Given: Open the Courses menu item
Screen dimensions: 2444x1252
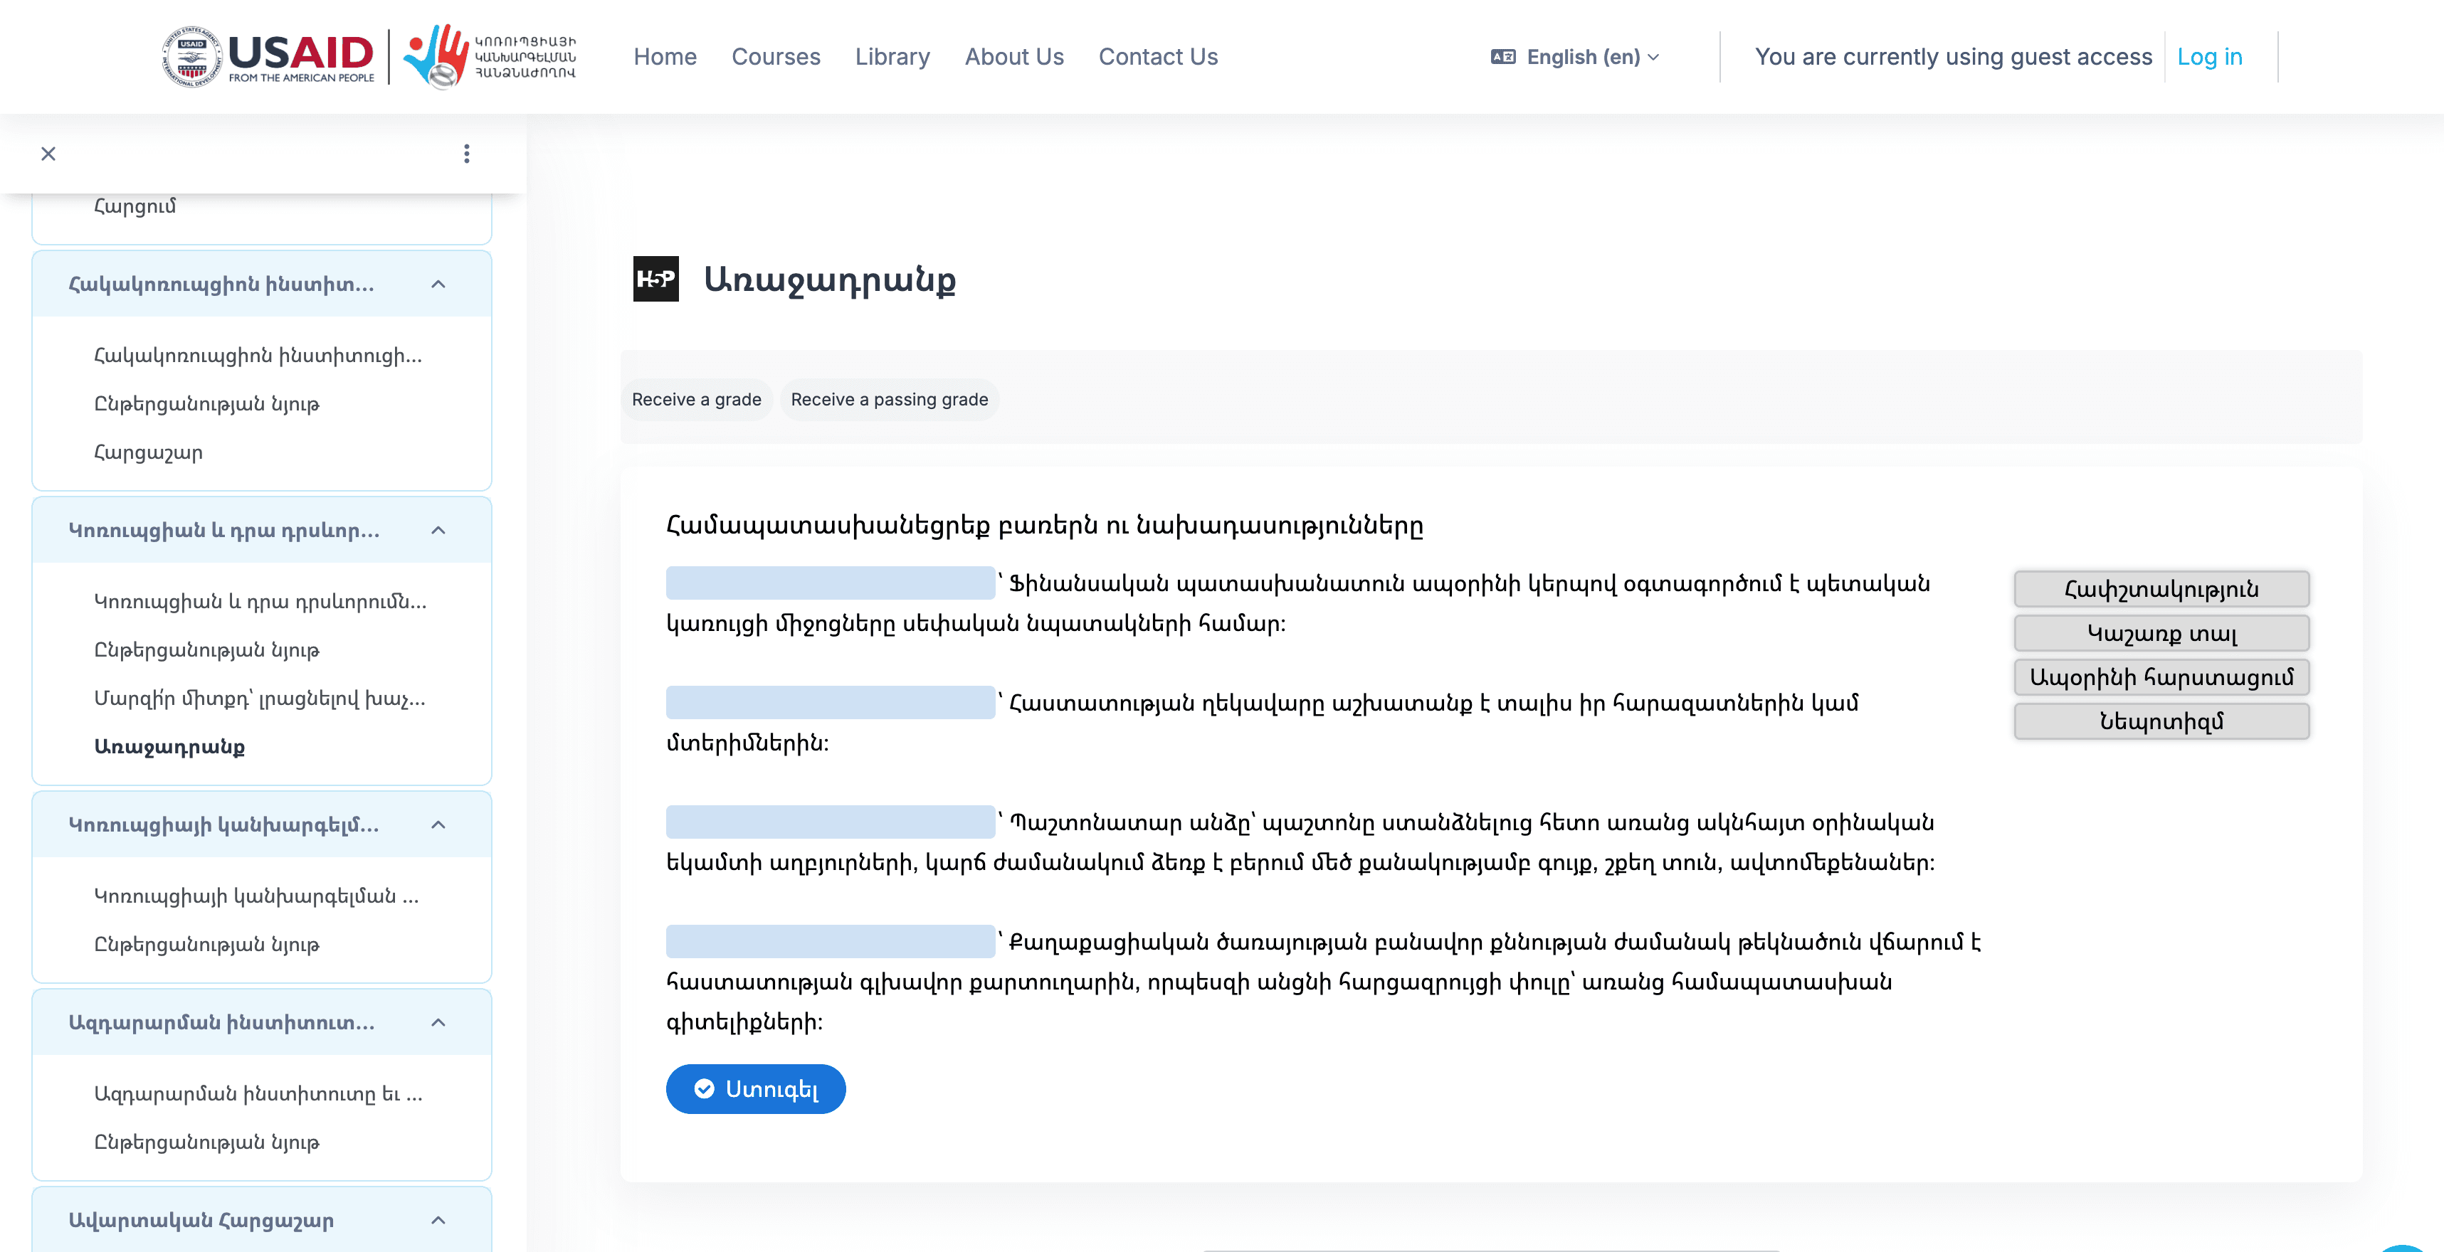Looking at the screenshot, I should (776, 57).
